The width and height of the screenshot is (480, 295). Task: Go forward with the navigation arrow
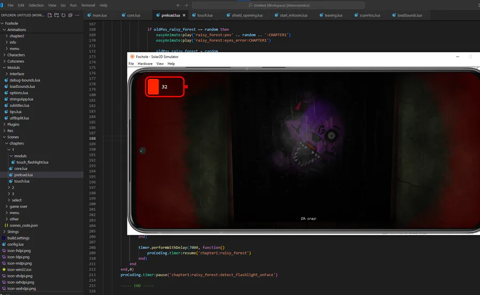[x=186, y=5]
